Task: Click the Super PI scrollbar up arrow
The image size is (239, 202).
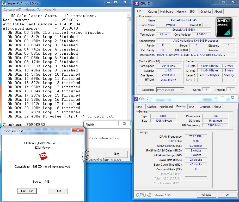Action: 129,15
